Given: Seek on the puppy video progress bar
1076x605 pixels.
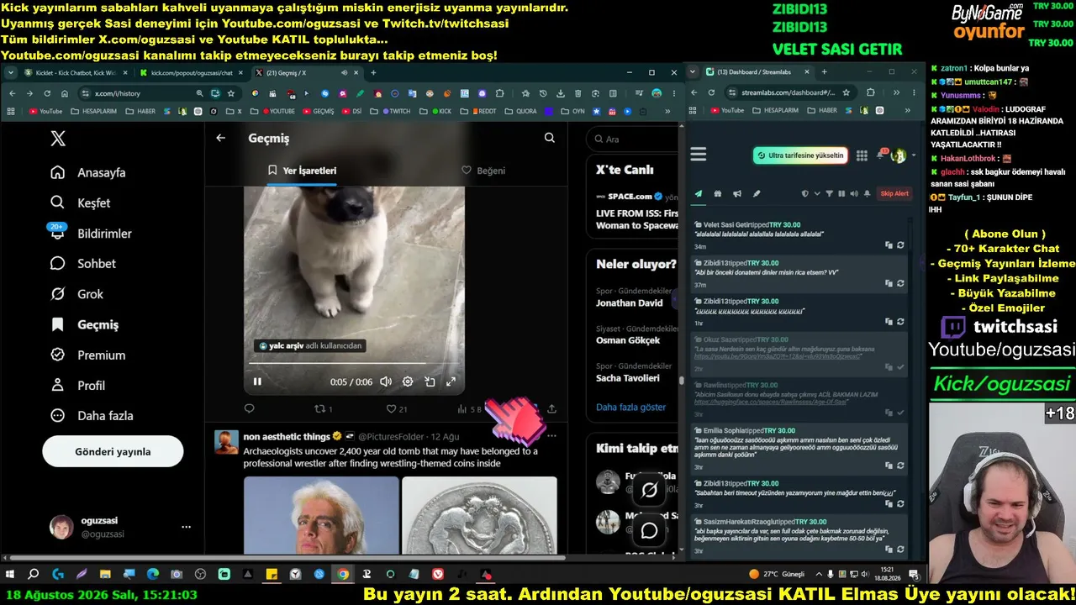Looking at the screenshot, I should [x=354, y=363].
